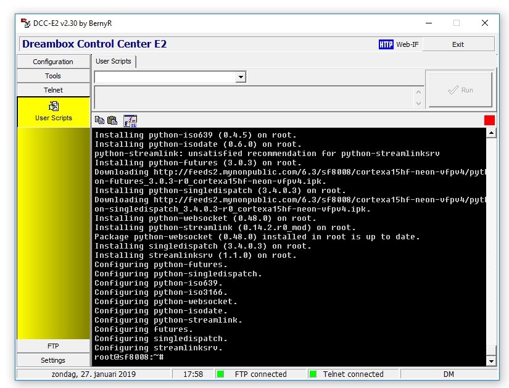Click the DCC-E2 title bar app icon

point(26,23)
